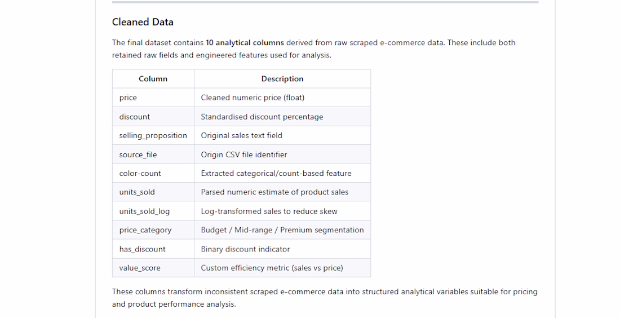Click the price column name cell
The height and width of the screenshot is (318, 620).
click(153, 98)
